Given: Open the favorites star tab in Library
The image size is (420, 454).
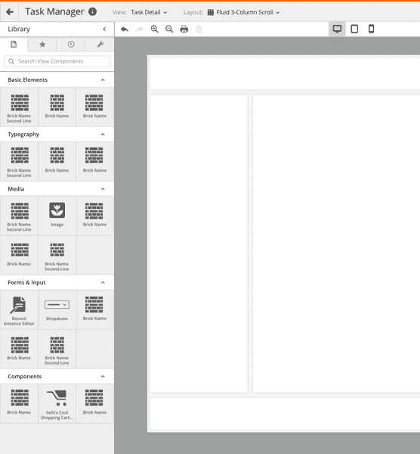Looking at the screenshot, I should point(42,45).
